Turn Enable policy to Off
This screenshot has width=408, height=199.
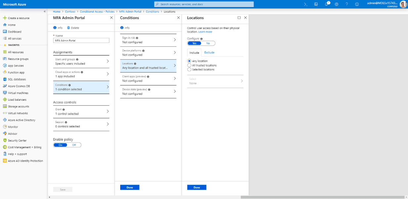(x=74, y=145)
